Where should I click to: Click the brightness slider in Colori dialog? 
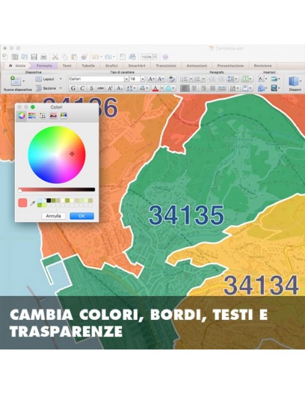(57, 190)
